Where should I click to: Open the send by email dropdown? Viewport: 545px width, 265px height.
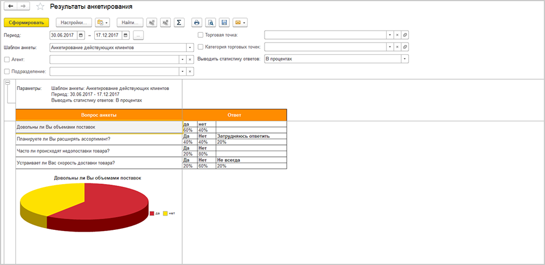pyautogui.click(x=240, y=23)
